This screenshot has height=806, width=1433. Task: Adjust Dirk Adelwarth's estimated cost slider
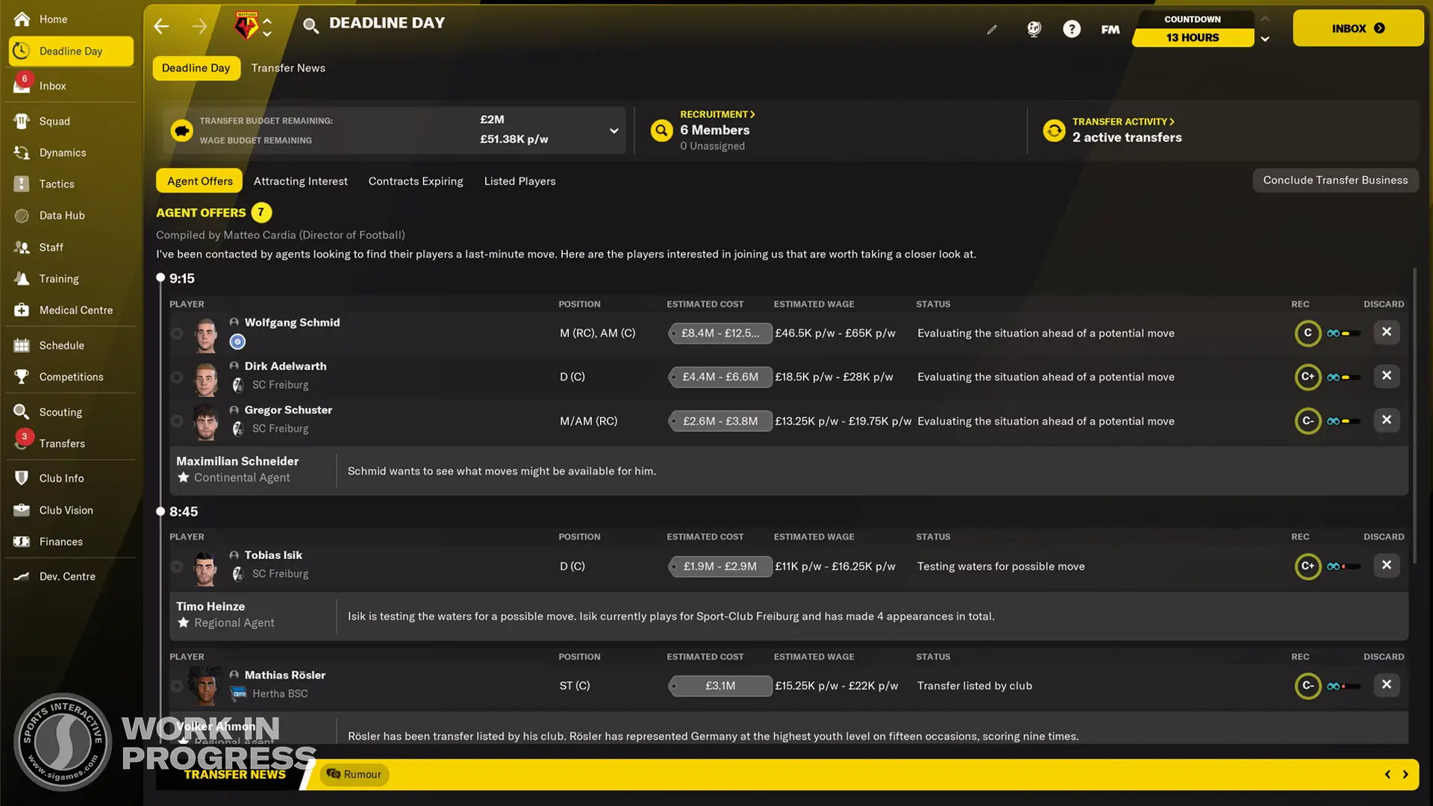point(719,378)
